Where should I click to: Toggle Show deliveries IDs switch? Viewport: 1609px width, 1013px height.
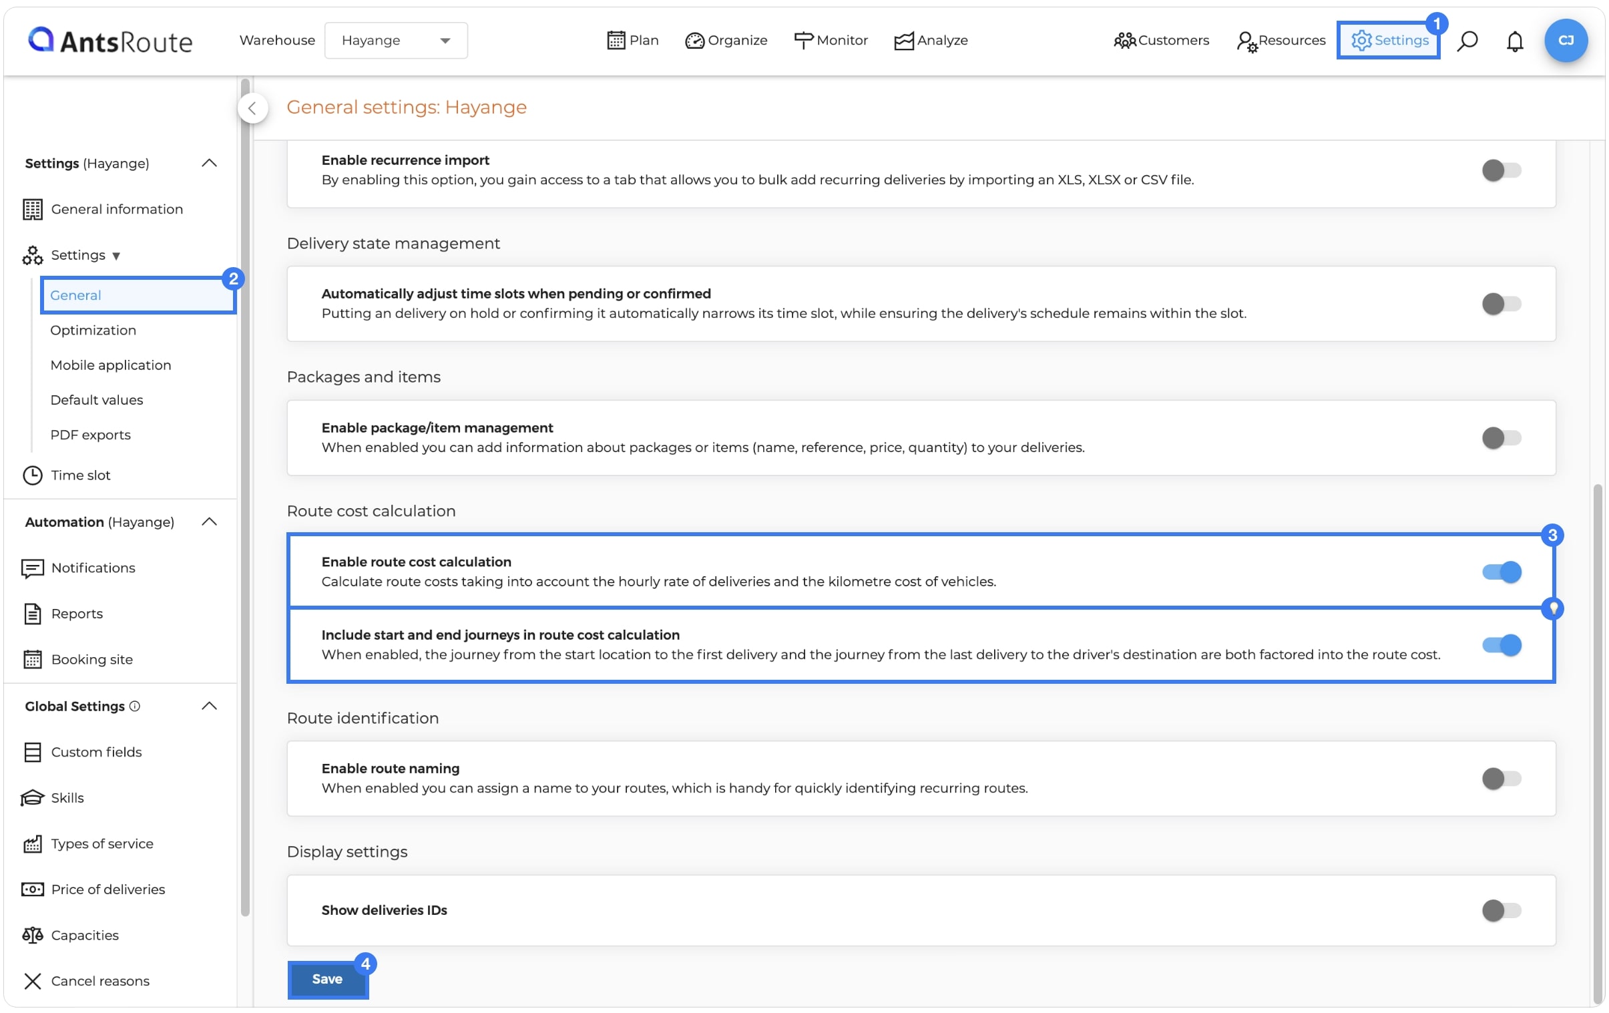[x=1501, y=910]
